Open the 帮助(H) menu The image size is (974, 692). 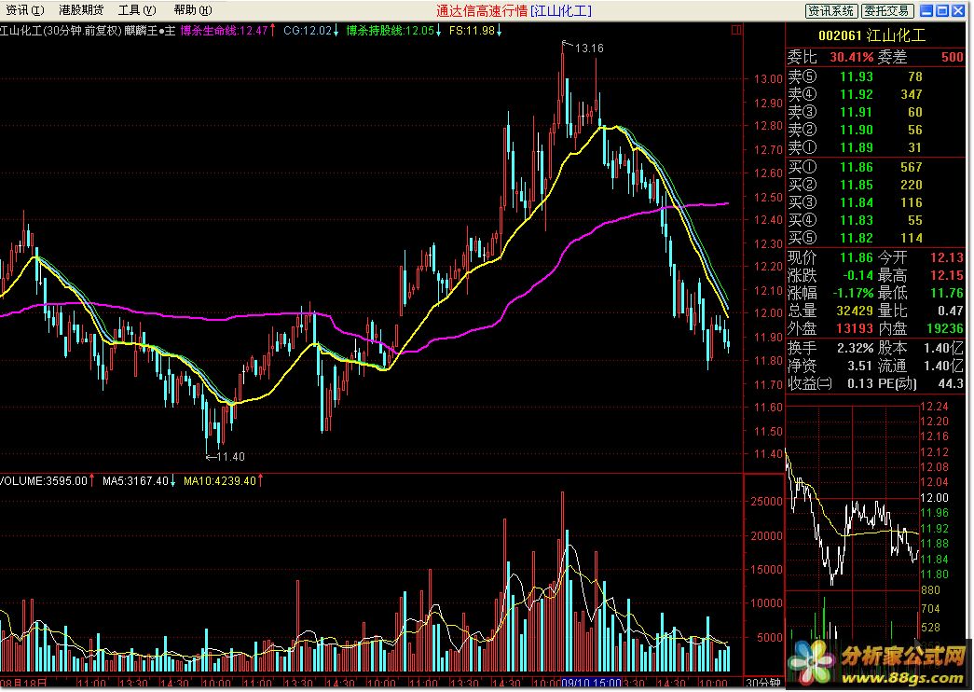tap(193, 10)
